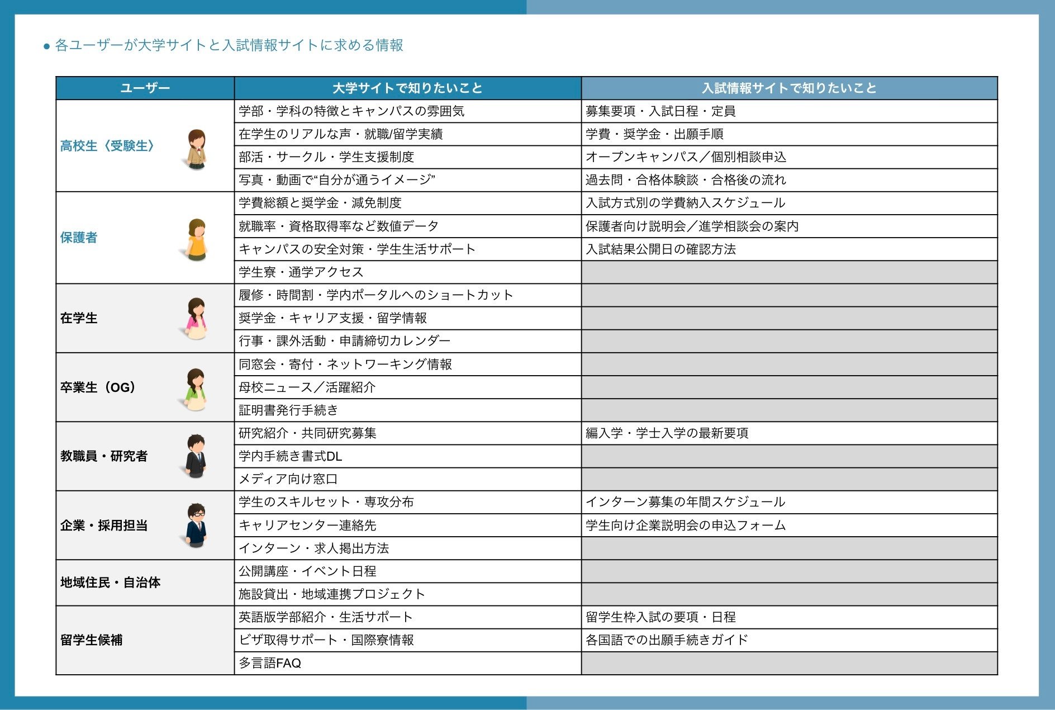Select the ユーザー column header
Screen dimensions: 1055x710
point(145,88)
